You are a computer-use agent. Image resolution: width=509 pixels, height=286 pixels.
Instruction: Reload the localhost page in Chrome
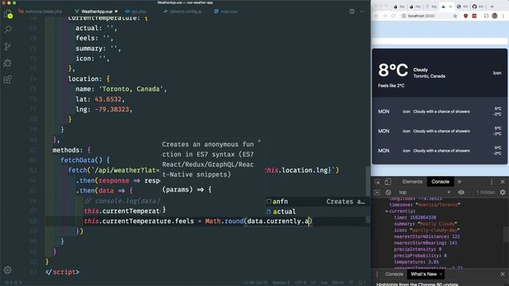coord(394,16)
